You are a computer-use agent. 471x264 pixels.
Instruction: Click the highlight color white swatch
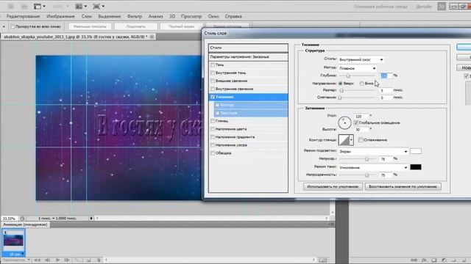[x=416, y=151]
